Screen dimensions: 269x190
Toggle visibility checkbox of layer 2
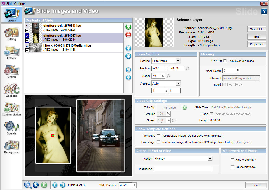27,40
